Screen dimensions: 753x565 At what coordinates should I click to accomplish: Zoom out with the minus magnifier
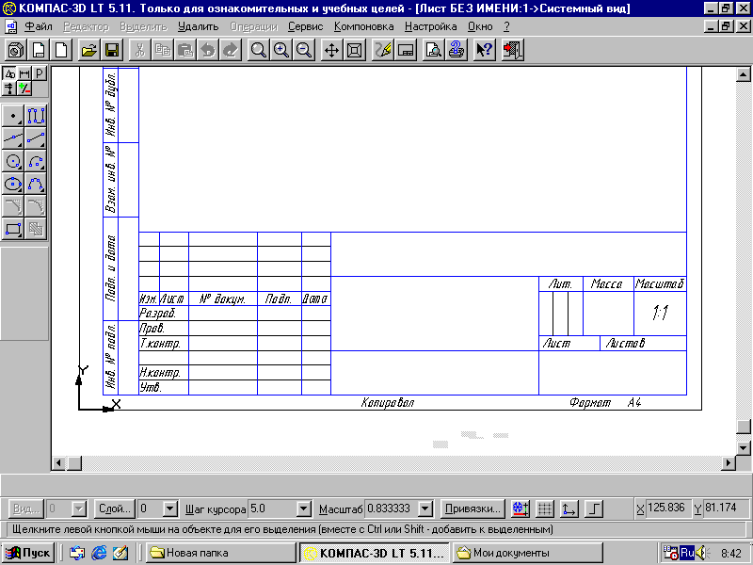[x=304, y=50]
